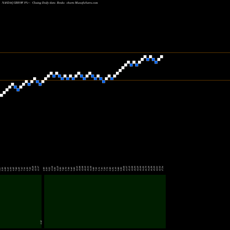Click the NASDAQ Renko chart title text
This screenshot has height=230, width=230.
[x=50, y=3]
